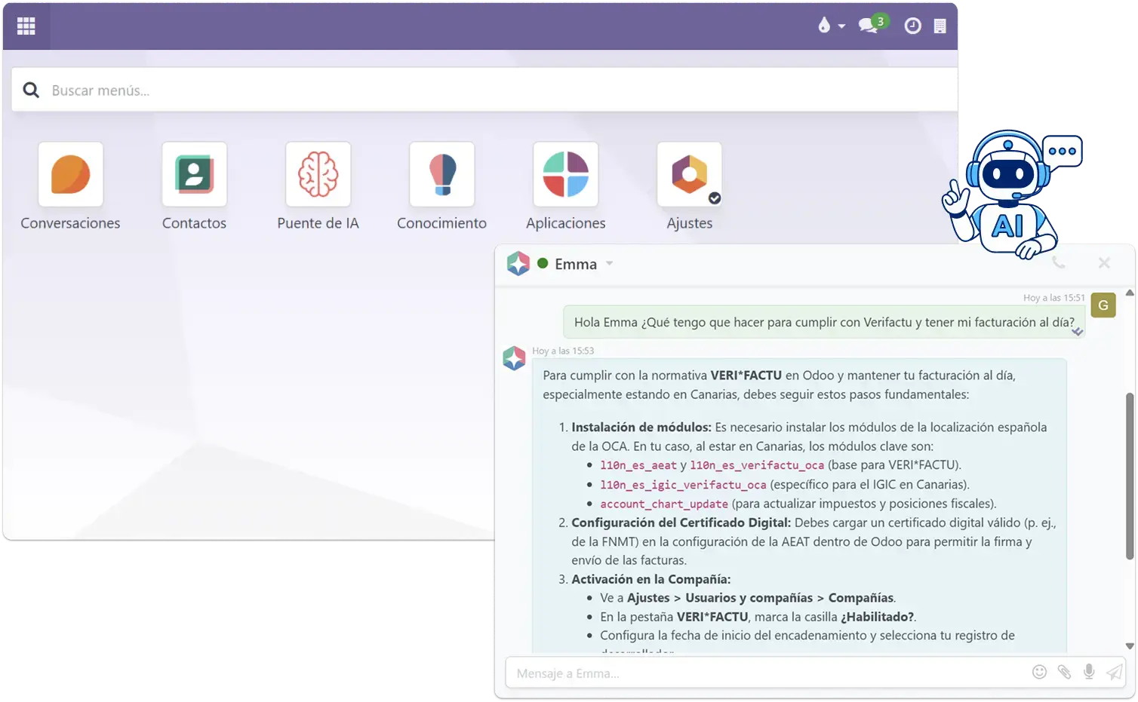Click the l10n_es_verifactu_oca module code
This screenshot has height=702, width=1138.
(x=757, y=465)
